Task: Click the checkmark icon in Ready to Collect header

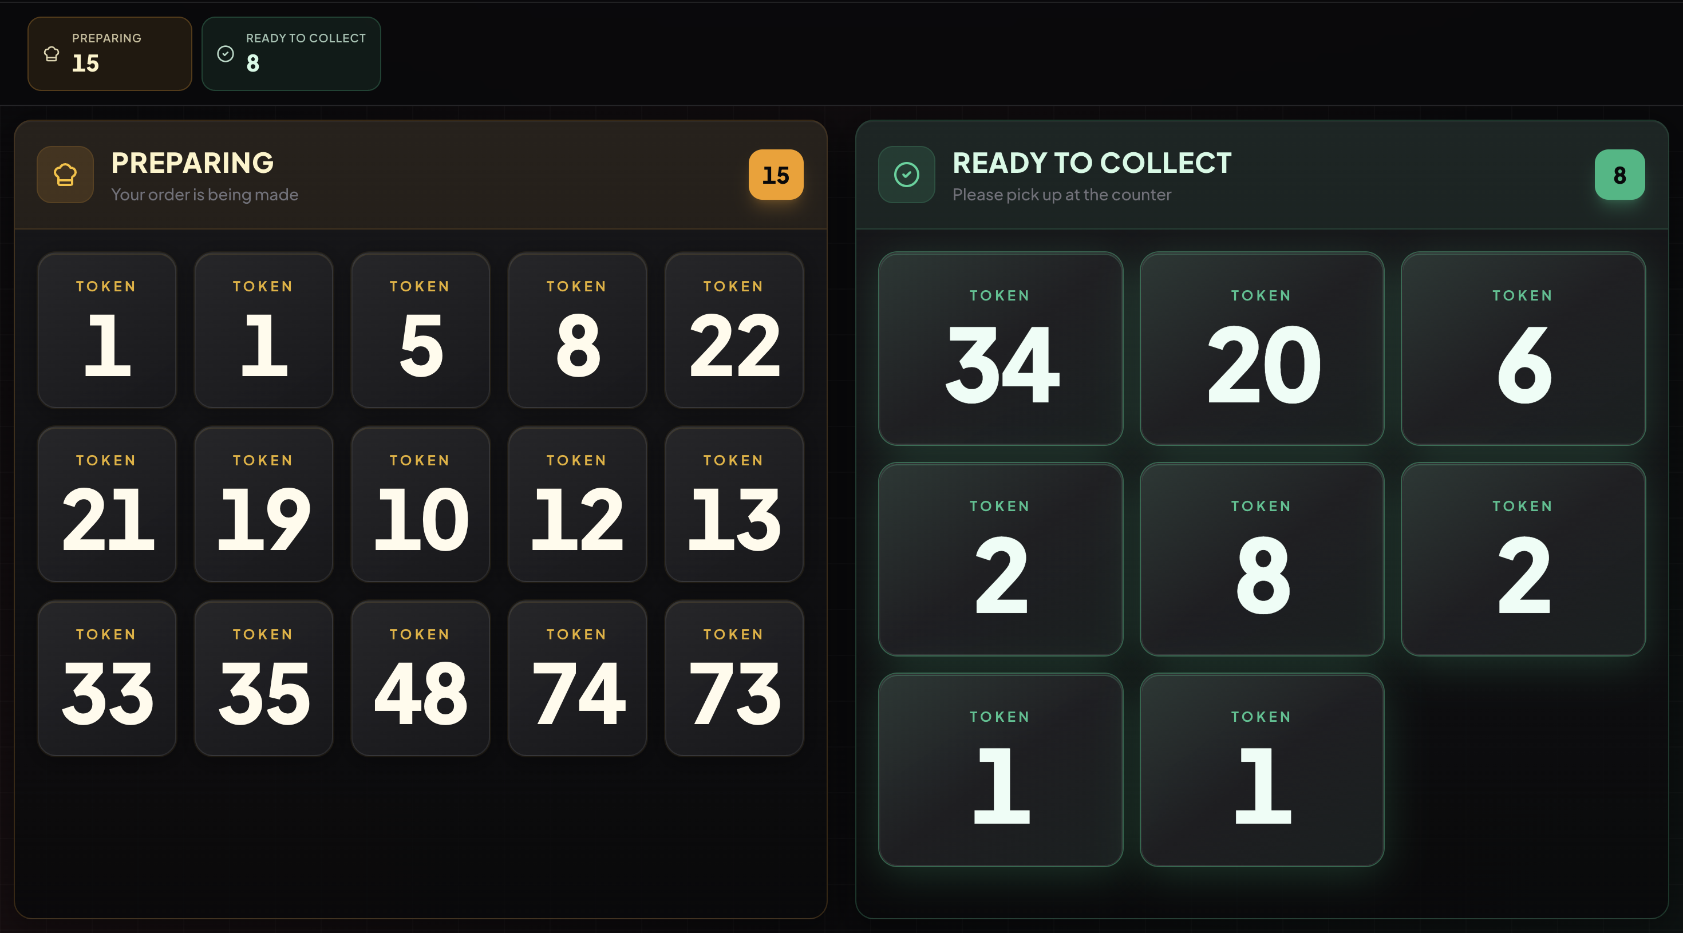Action: [906, 175]
